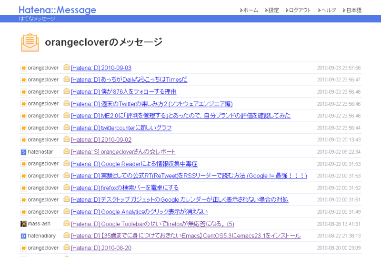Click sender name hatenadiary

(42, 236)
